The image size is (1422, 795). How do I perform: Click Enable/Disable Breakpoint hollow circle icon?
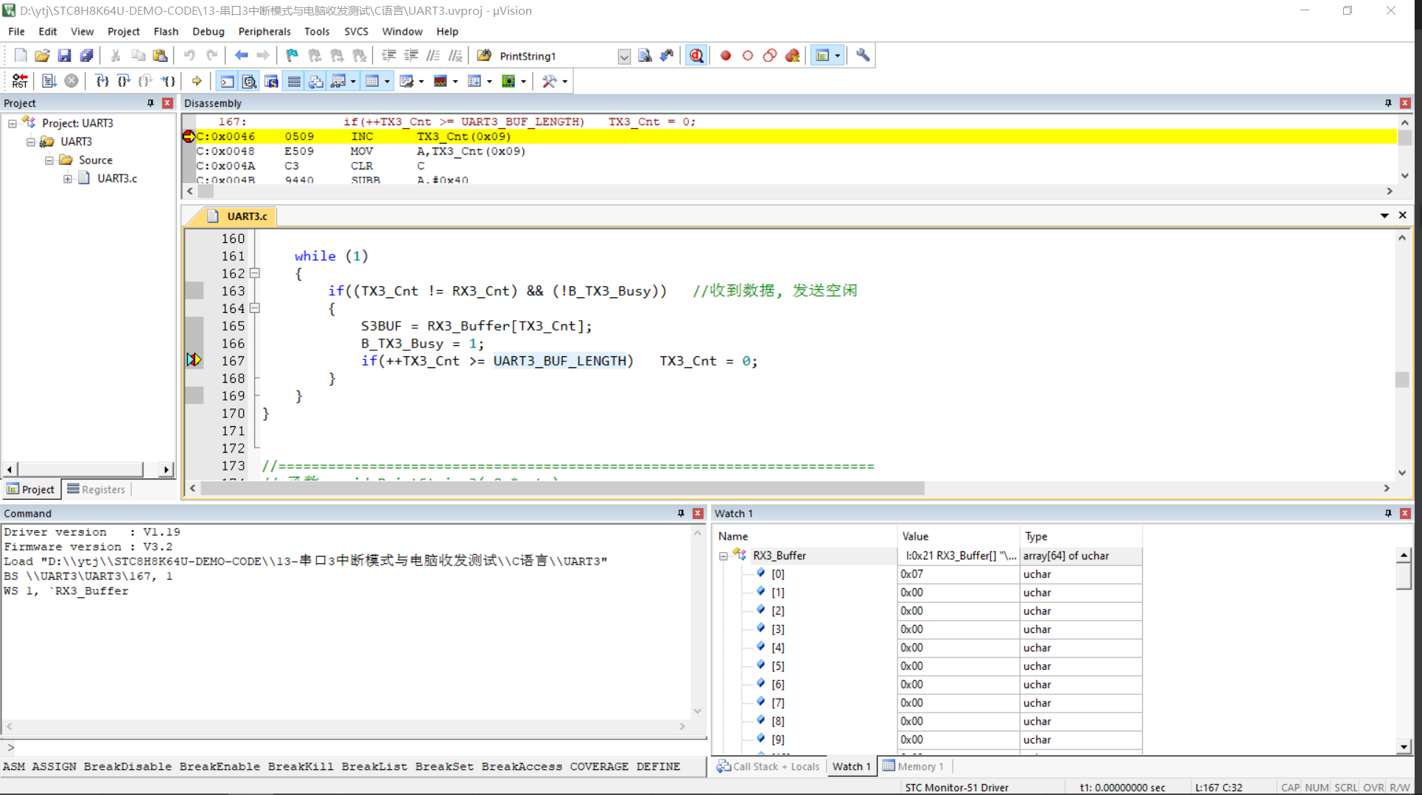point(748,56)
